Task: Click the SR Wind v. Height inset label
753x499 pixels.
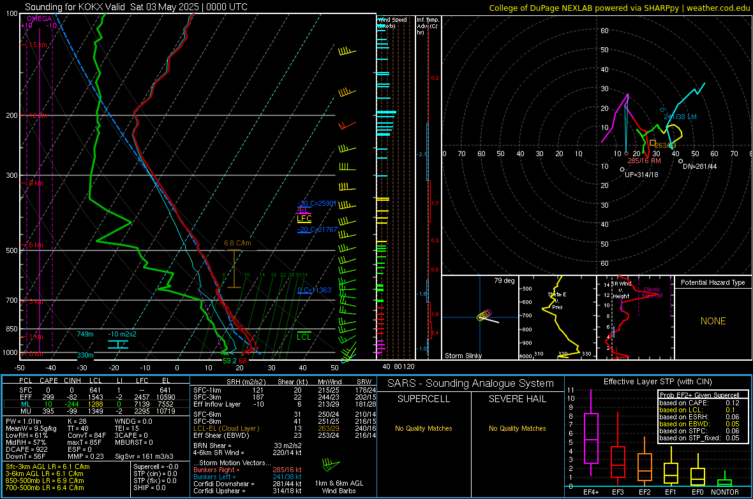Action: (622, 290)
